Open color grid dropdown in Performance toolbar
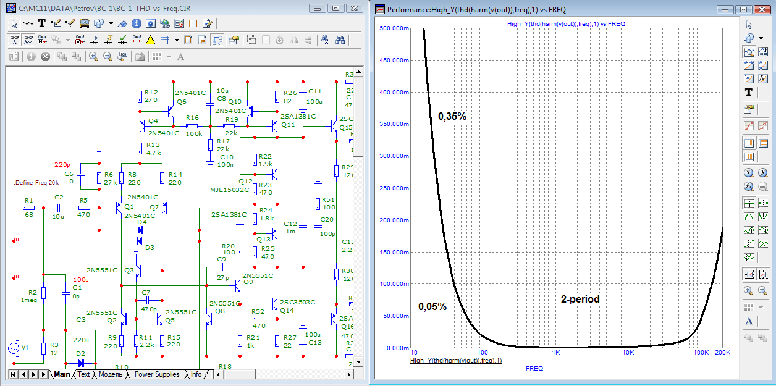 (761, 308)
